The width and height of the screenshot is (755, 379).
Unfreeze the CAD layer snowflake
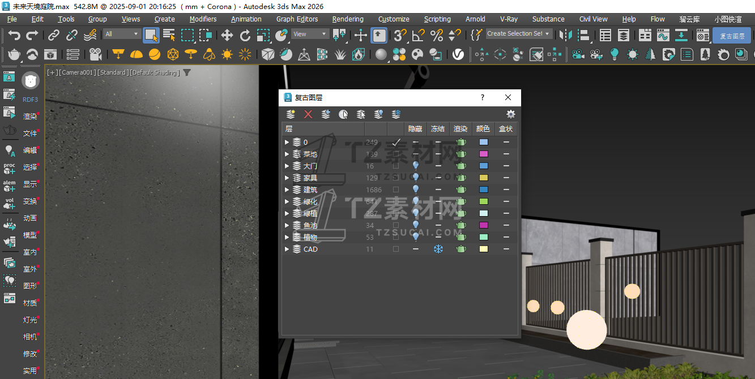(x=438, y=249)
